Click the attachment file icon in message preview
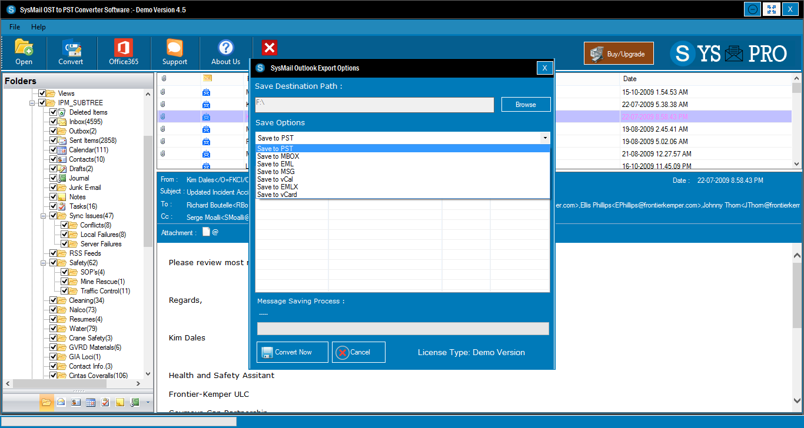The image size is (804, 428). [x=206, y=232]
